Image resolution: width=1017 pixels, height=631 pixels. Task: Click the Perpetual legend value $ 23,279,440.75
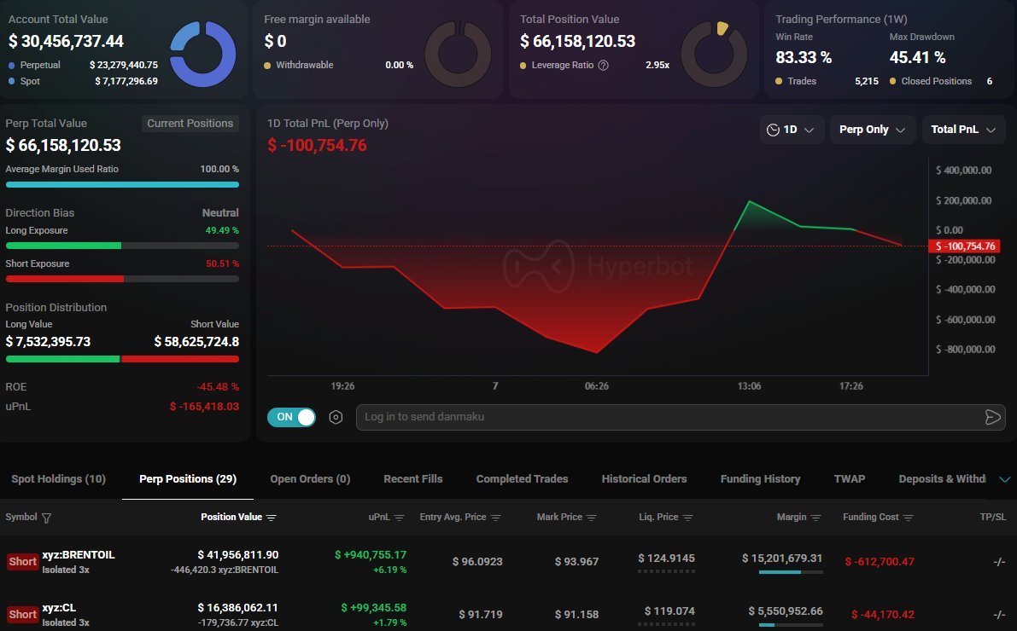tap(123, 65)
